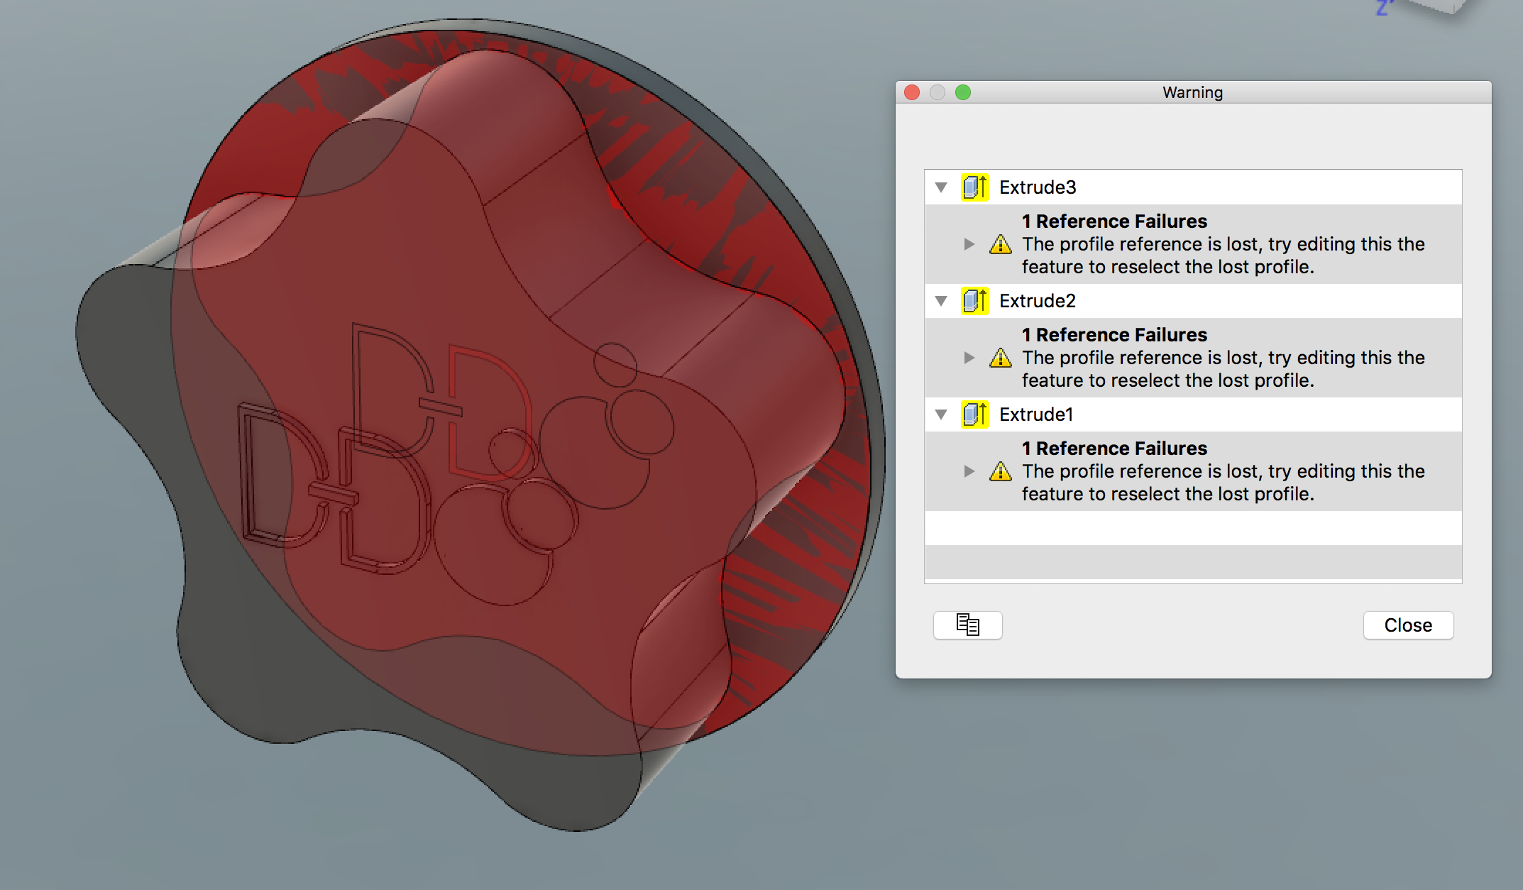1523x890 pixels.
Task: Expand reference failure details under Extrude1
Action: (x=969, y=471)
